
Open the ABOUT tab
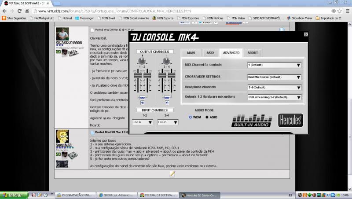click(x=253, y=53)
